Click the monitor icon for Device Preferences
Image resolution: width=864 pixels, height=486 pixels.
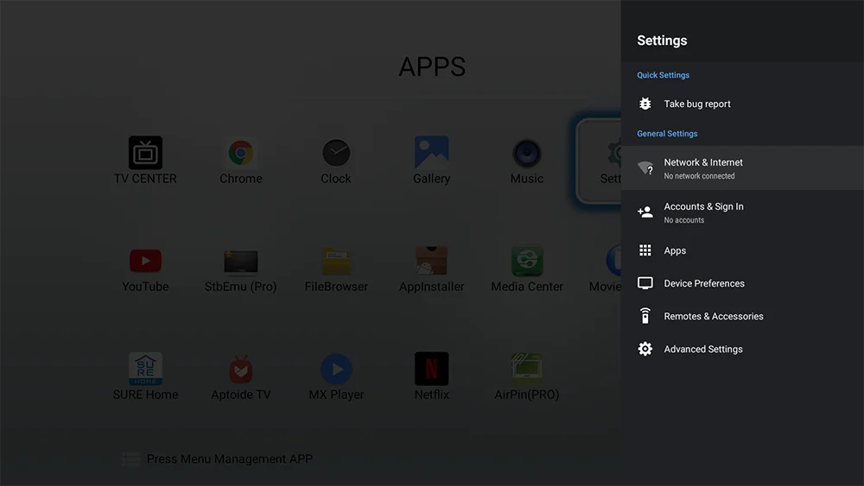click(x=645, y=283)
